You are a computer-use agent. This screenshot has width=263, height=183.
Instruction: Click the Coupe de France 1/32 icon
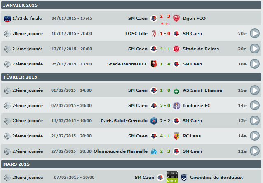point(7,19)
